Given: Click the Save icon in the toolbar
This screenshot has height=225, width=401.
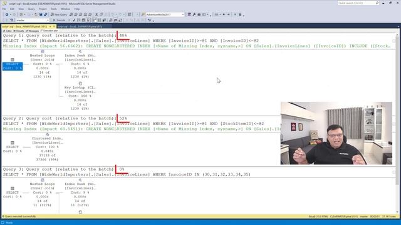Looking at the screenshot, I should click(41, 14).
